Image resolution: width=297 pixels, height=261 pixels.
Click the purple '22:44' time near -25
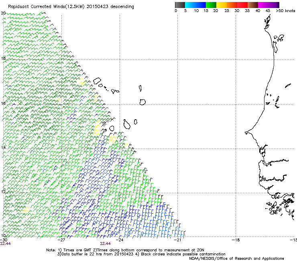click(105, 244)
